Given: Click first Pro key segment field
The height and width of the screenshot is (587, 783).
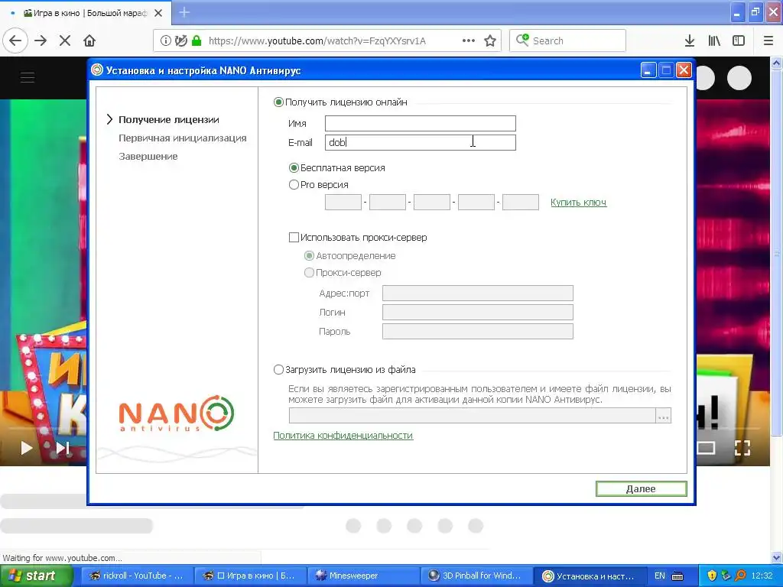Looking at the screenshot, I should coord(343,202).
